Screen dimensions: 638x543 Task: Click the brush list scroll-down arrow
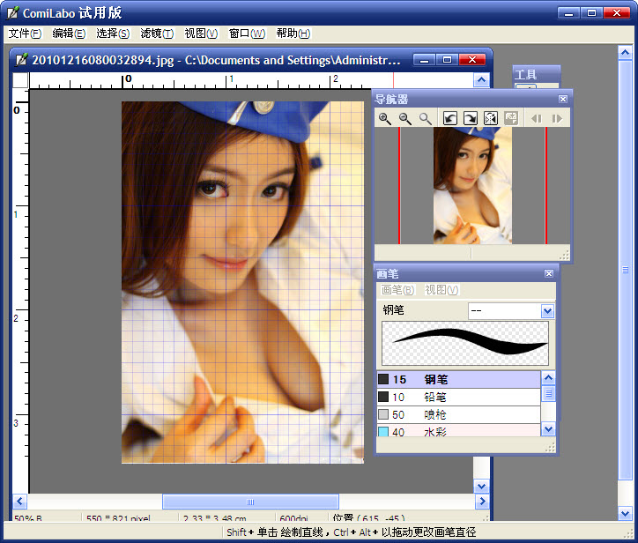tap(548, 428)
